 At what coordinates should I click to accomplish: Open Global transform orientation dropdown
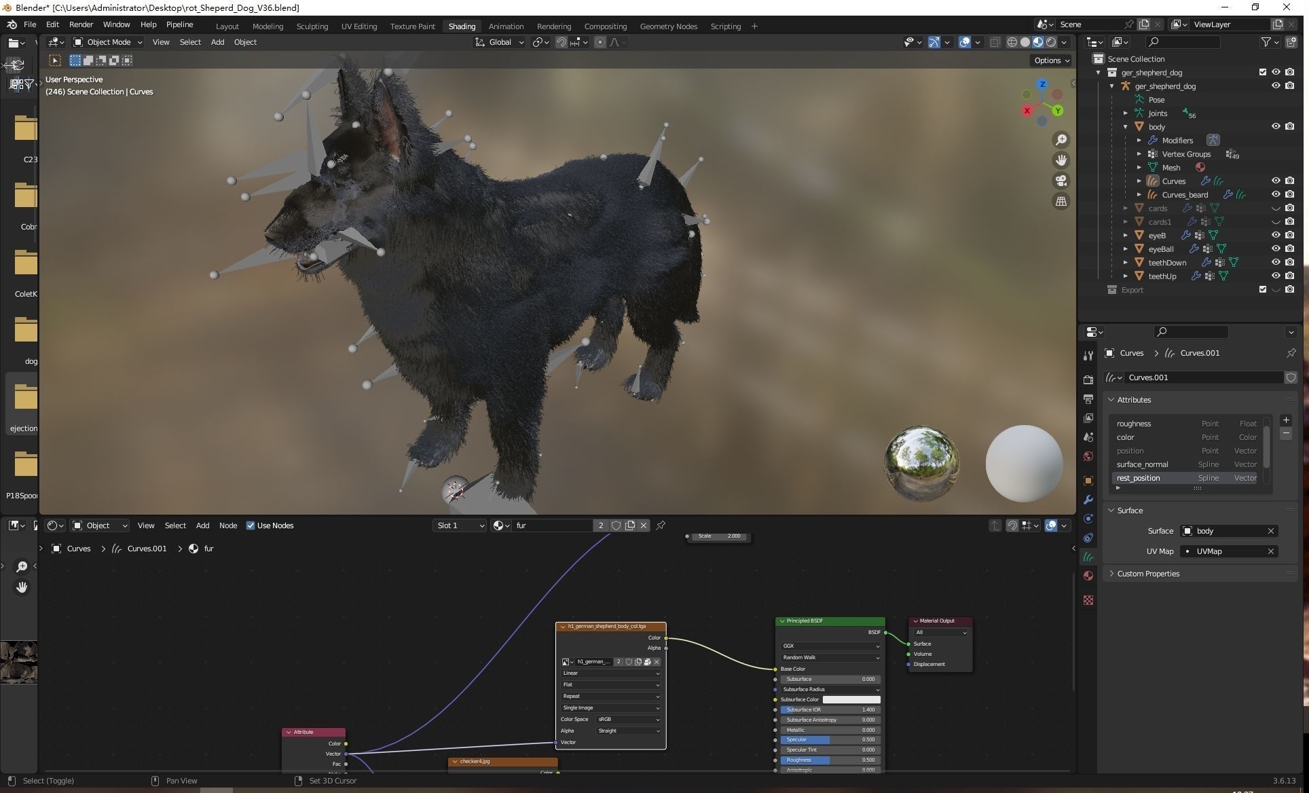499,42
